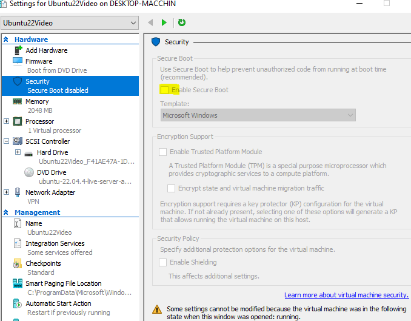Open Learn more about virtual machine security link

point(346,295)
